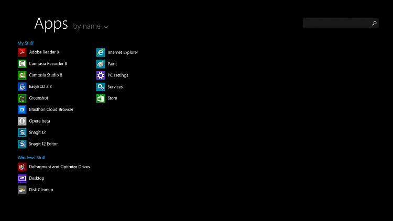Image resolution: width=393 pixels, height=221 pixels.
Task: Open Defragment and Optimize Drives icon
Action: point(22,167)
